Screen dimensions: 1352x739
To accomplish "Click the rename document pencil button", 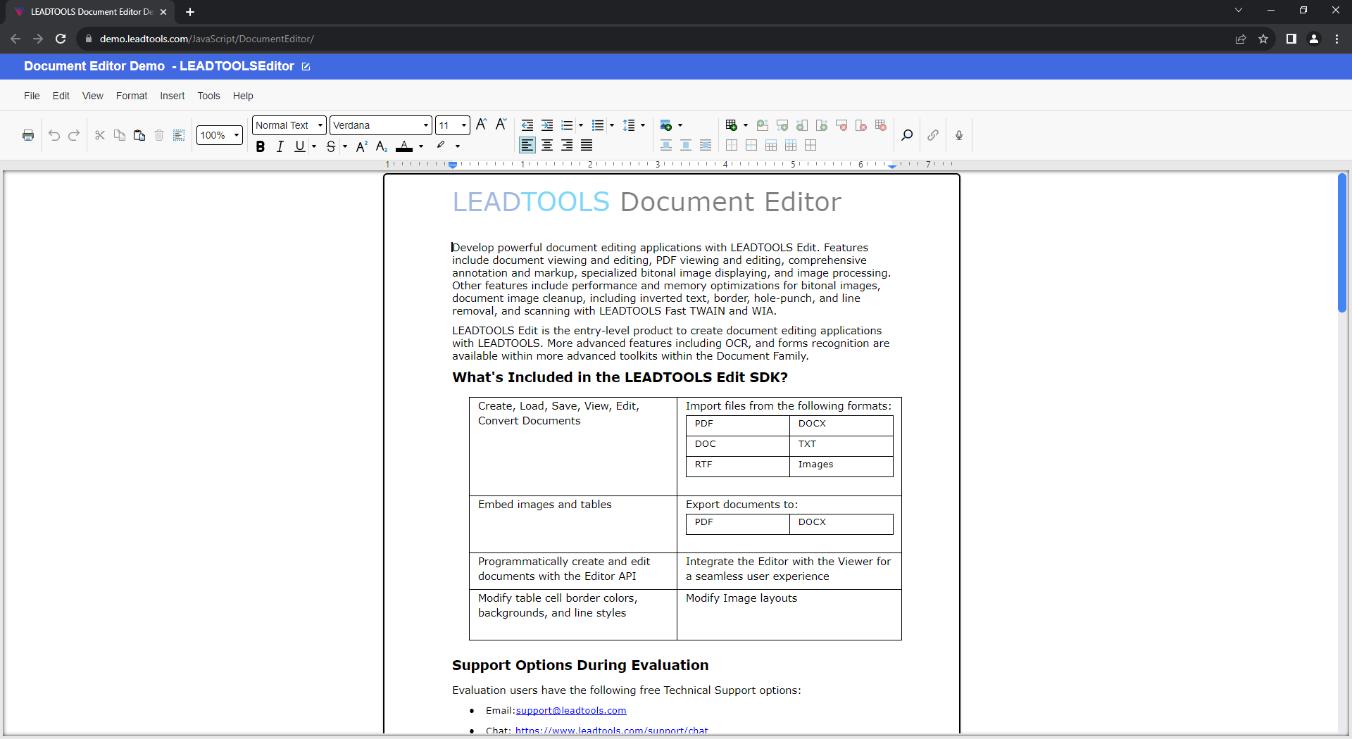I will [306, 66].
